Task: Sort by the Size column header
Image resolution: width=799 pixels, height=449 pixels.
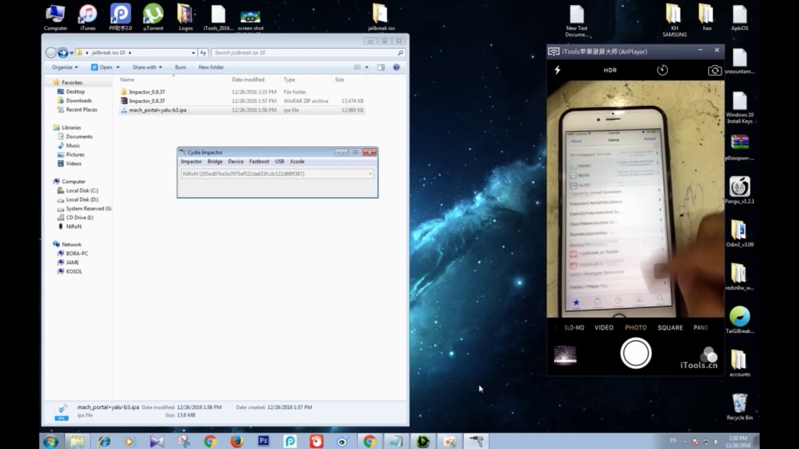Action: (340, 80)
